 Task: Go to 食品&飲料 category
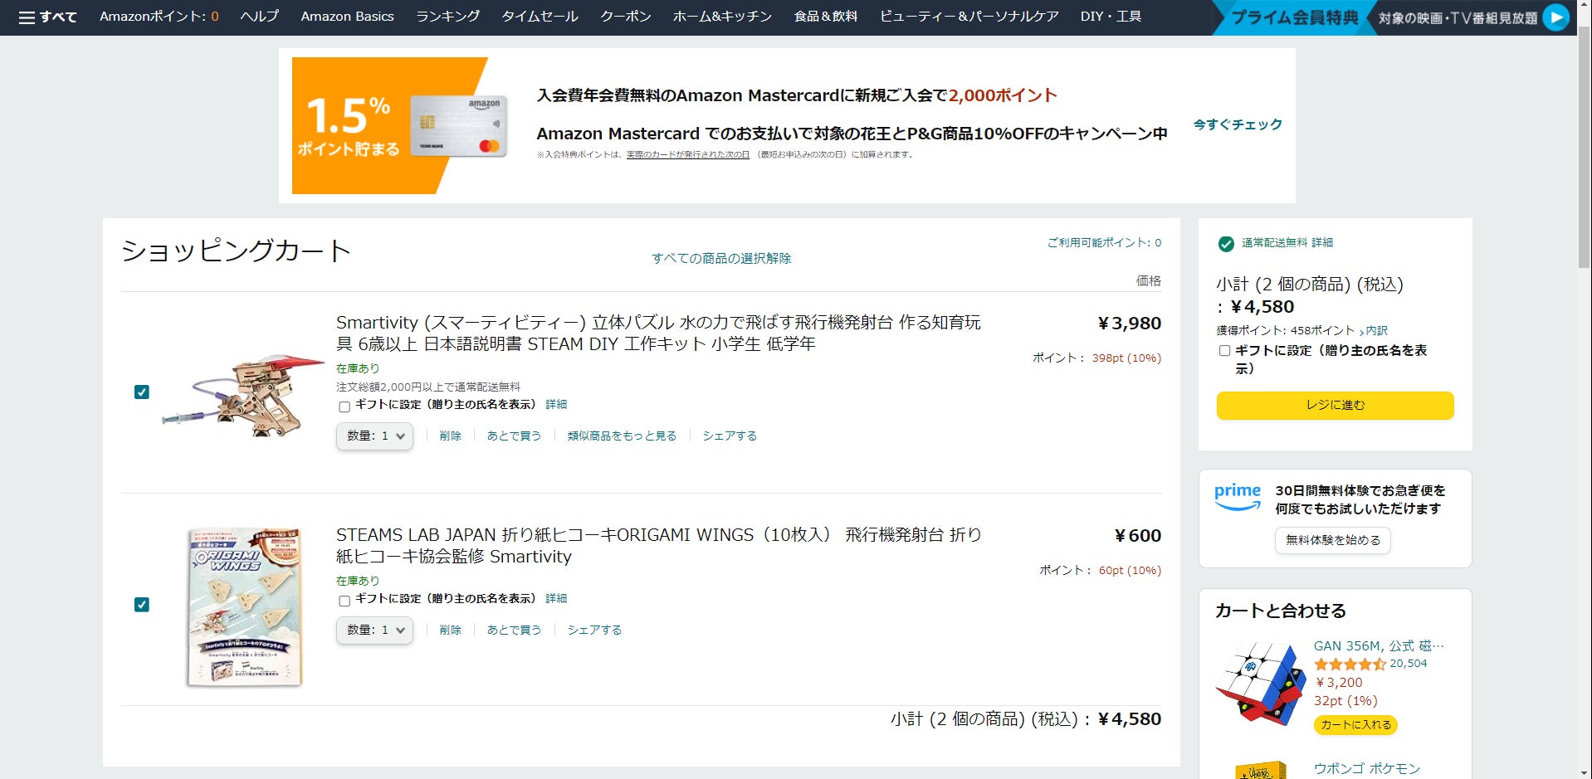coord(826,17)
